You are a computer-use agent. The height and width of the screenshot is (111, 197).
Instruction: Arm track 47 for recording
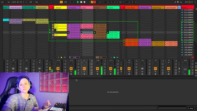click(x=155, y=74)
